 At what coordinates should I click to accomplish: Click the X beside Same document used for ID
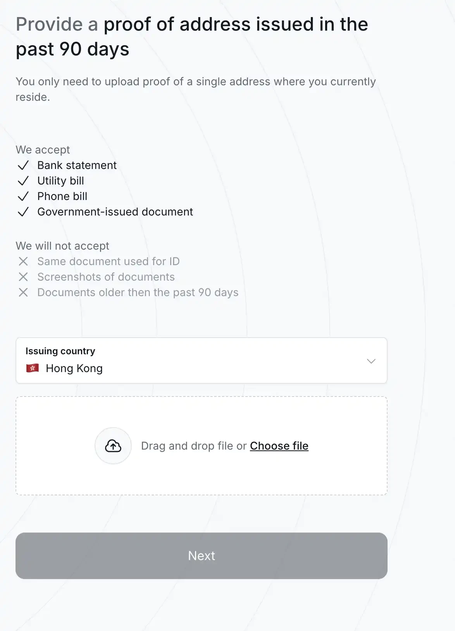(x=24, y=261)
